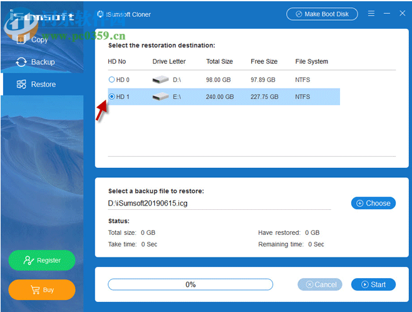This screenshot has height=312, width=412.
Task: Select the HD 1 radio button
Action: click(111, 96)
